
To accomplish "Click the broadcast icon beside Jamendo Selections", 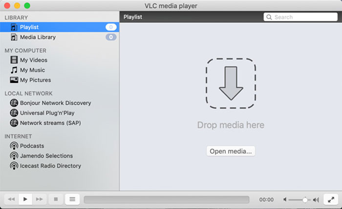I will (x=14, y=156).
